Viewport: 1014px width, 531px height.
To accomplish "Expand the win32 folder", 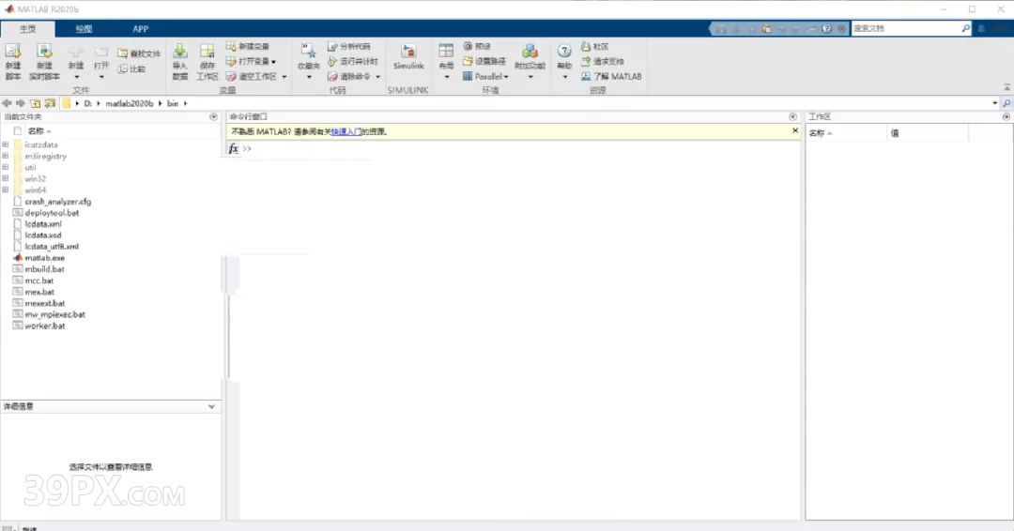I will tap(6, 178).
